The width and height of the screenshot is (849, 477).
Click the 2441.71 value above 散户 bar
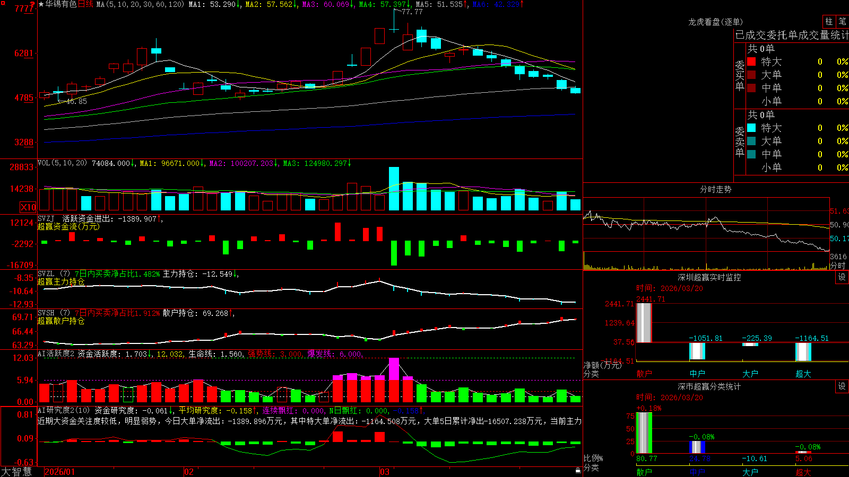pos(651,299)
